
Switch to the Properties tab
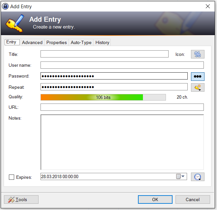56,42
